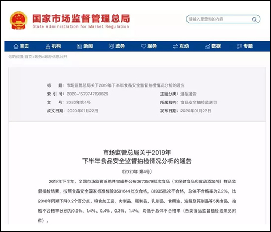Image resolution: width=271 pixels, height=232 pixels.
Task: Click the subtitle (2020年 第4号)
Action: click(137, 171)
